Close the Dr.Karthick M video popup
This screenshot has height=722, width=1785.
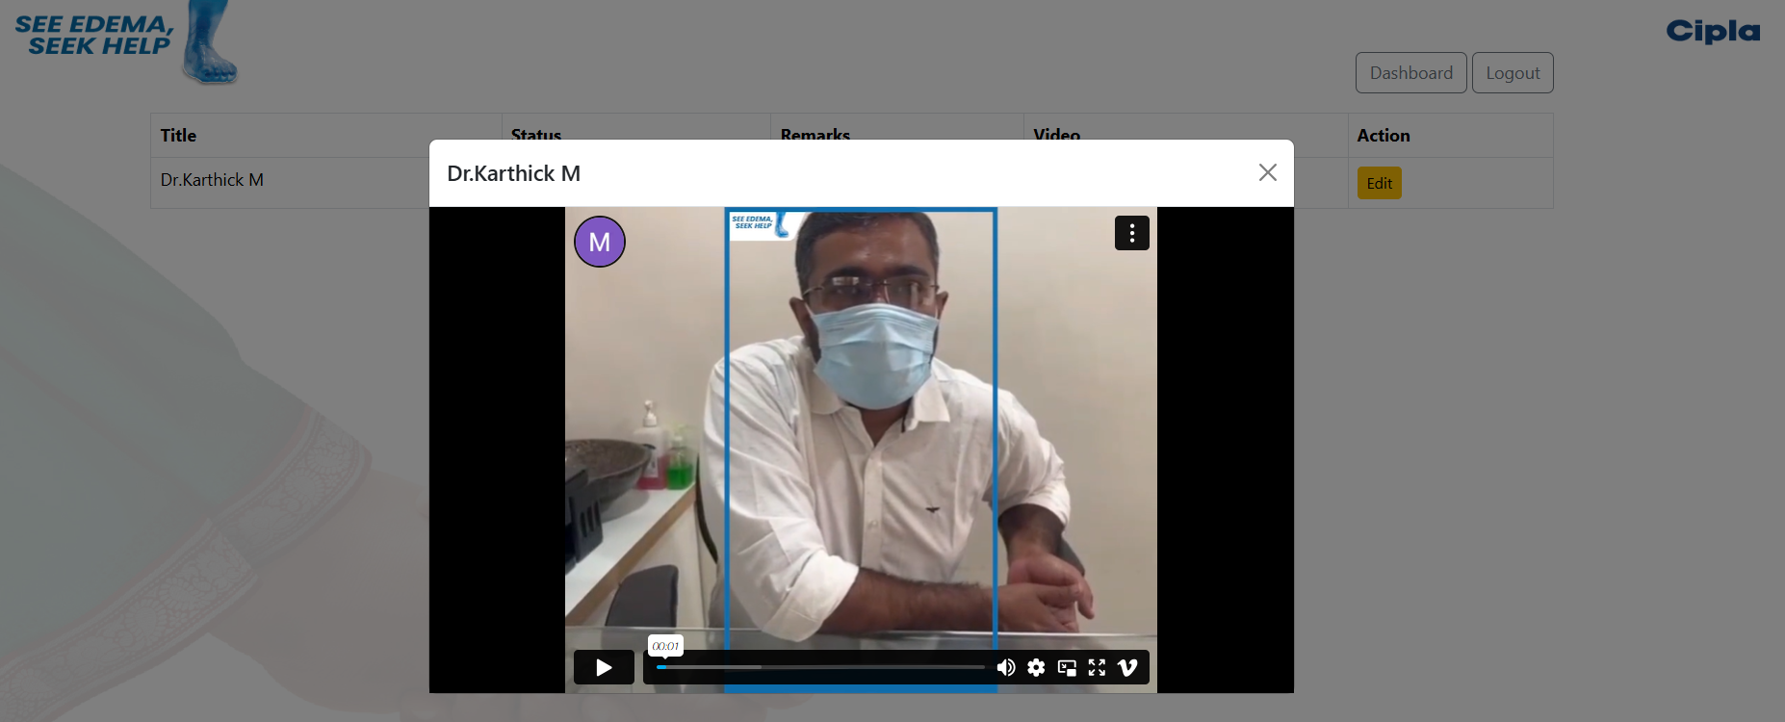coord(1267,172)
